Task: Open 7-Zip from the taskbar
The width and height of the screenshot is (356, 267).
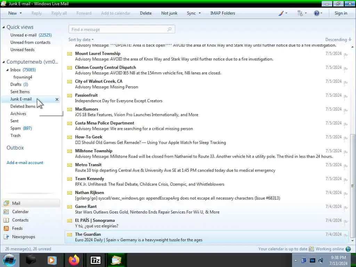Action: 96,260
